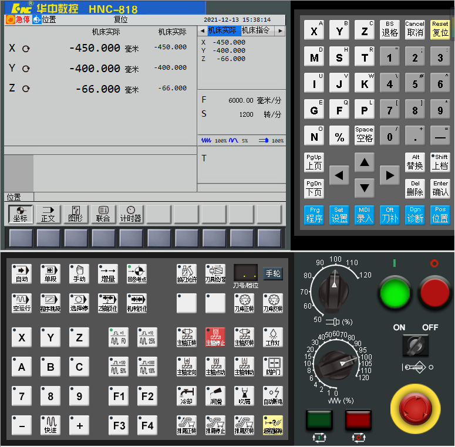Toggle the 防护门 safety door
The image size is (455, 447).
click(273, 367)
